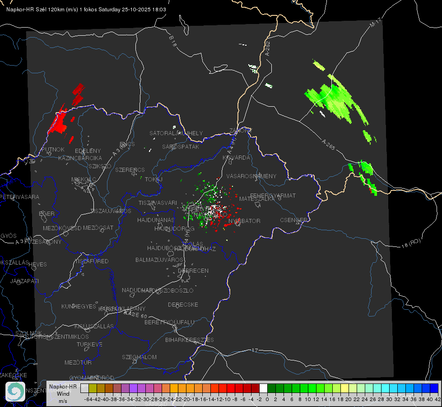Click the HEVES town label
The width and height of the screenshot is (442, 407).
click(37, 265)
